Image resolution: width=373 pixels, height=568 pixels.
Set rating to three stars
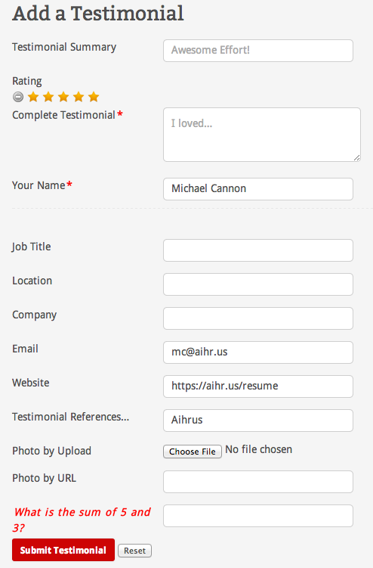pyautogui.click(x=63, y=97)
